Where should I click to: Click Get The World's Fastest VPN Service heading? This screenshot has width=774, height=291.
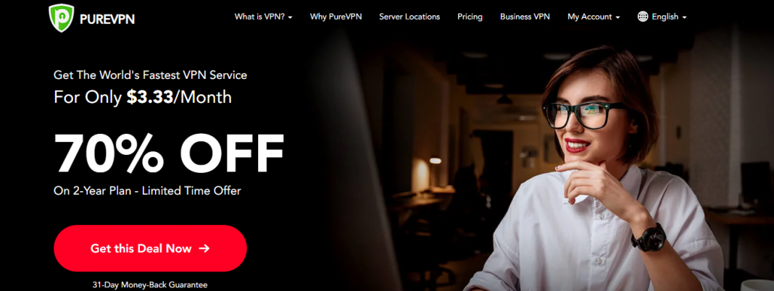151,75
